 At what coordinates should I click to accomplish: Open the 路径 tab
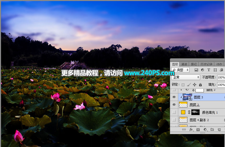click(194, 64)
